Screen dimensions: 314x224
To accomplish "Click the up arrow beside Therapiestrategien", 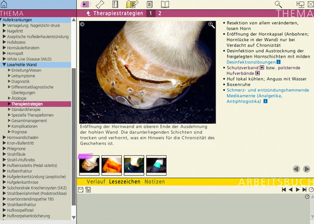I will point(88,14).
